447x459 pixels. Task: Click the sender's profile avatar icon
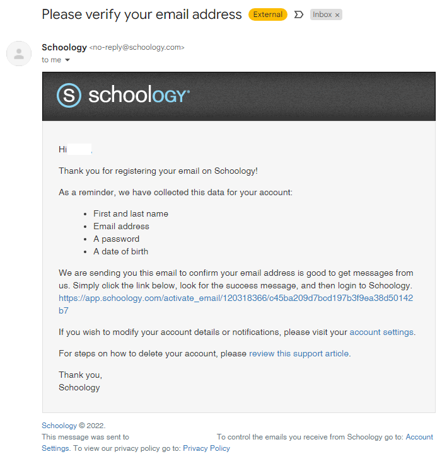(x=19, y=54)
